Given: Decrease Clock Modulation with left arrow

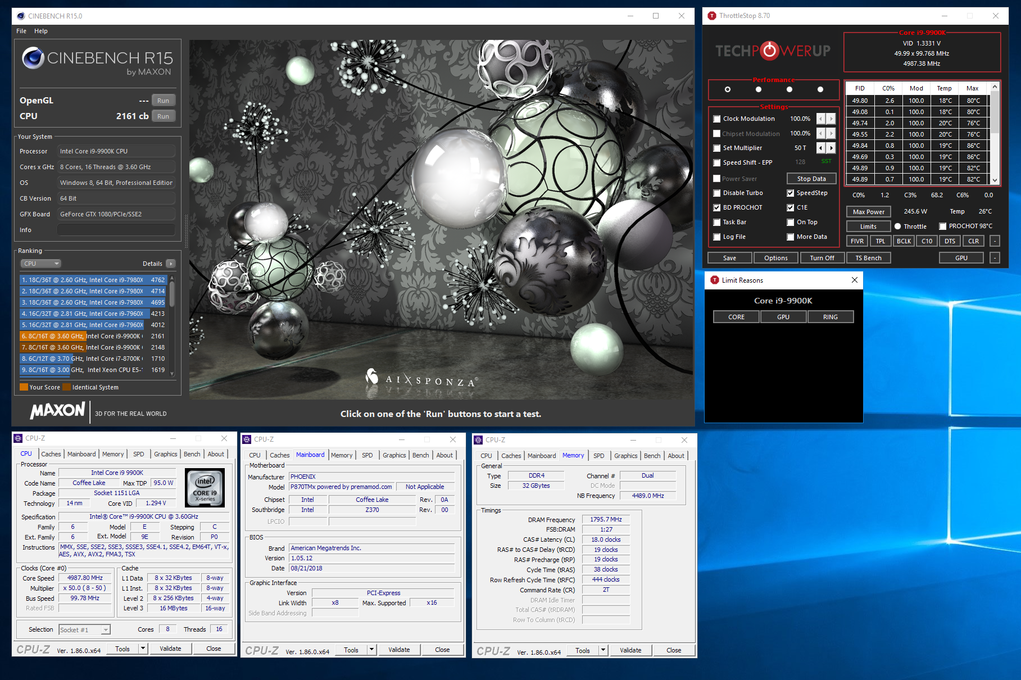Looking at the screenshot, I should pos(821,119).
